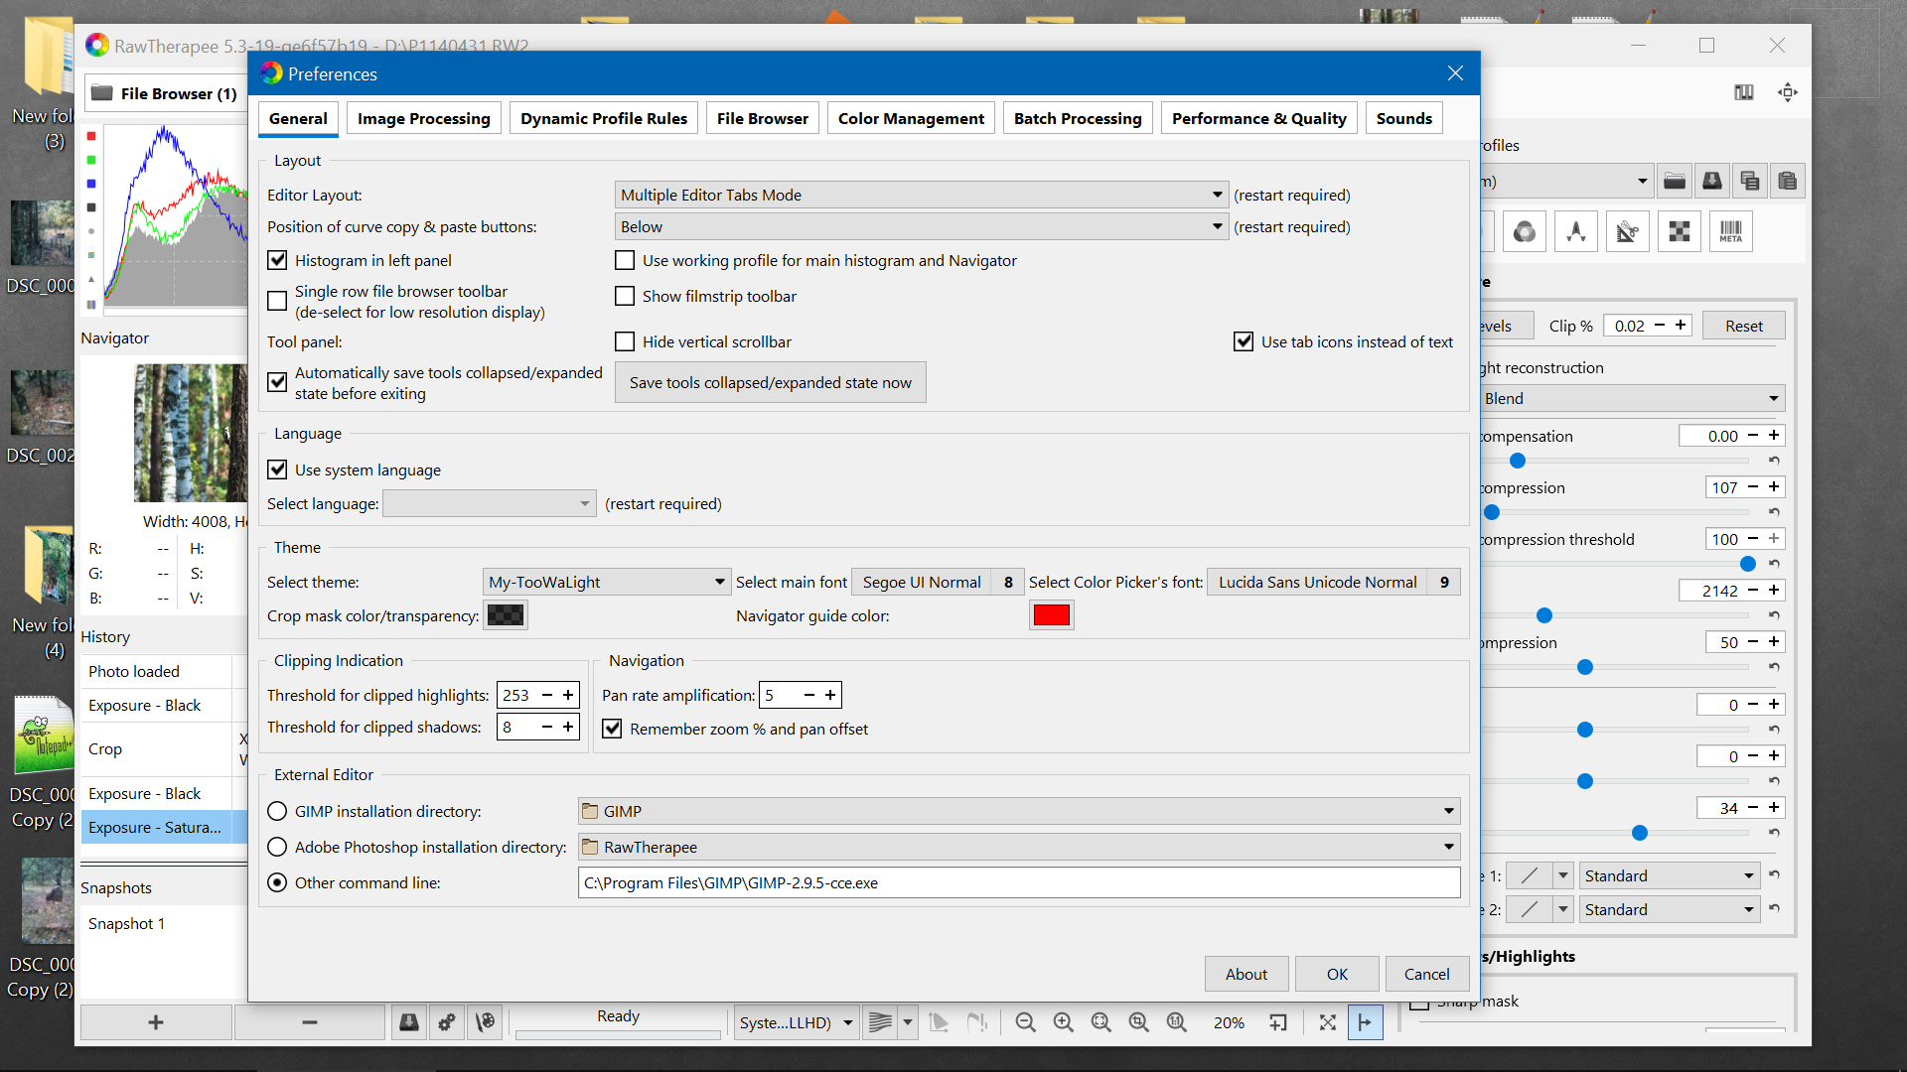Click Save tools collapsed/expanded state now
The width and height of the screenshot is (1907, 1072).
point(770,382)
